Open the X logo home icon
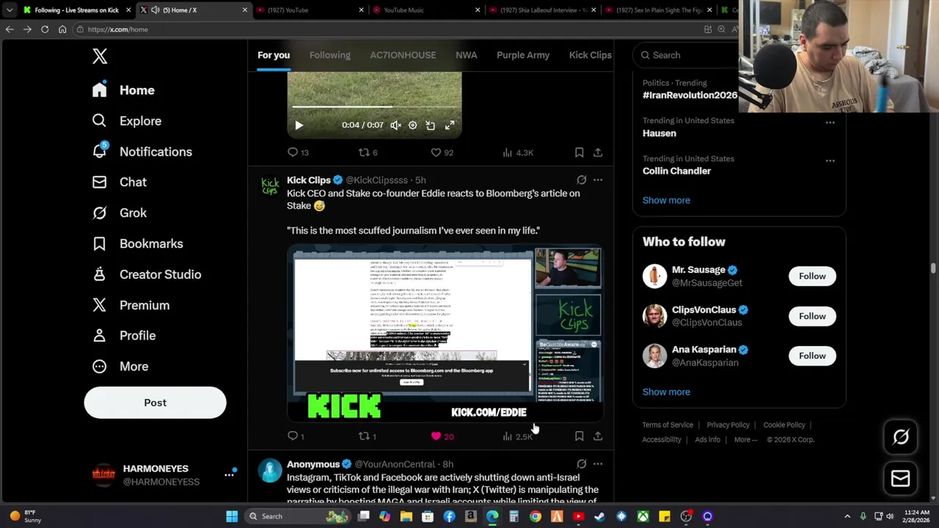The width and height of the screenshot is (939, 528). point(100,56)
